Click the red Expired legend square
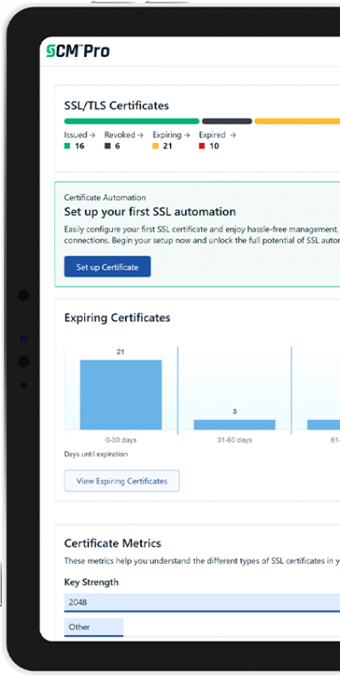The height and width of the screenshot is (676, 340). pyautogui.click(x=201, y=146)
